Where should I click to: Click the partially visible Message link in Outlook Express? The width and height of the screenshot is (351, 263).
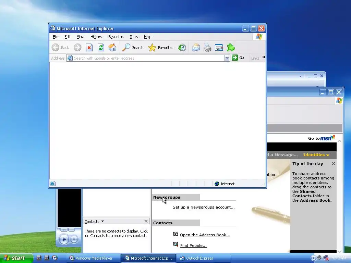pos(282,155)
